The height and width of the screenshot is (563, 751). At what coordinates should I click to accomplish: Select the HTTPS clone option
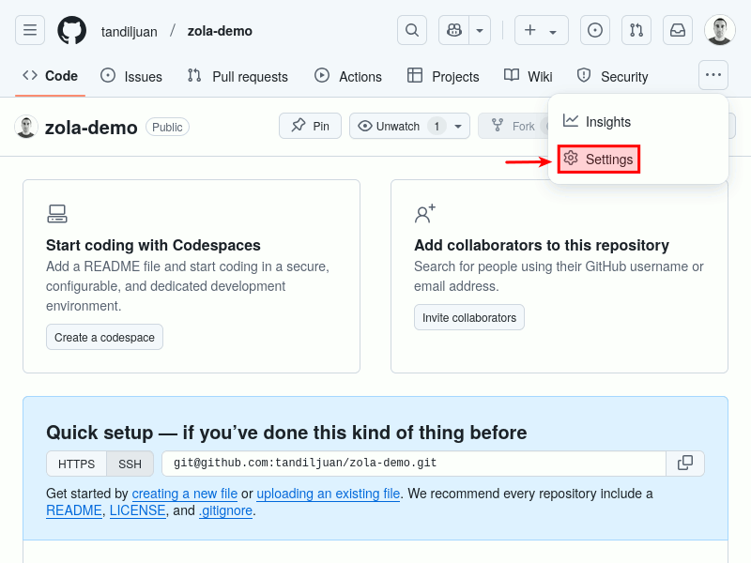pos(77,464)
